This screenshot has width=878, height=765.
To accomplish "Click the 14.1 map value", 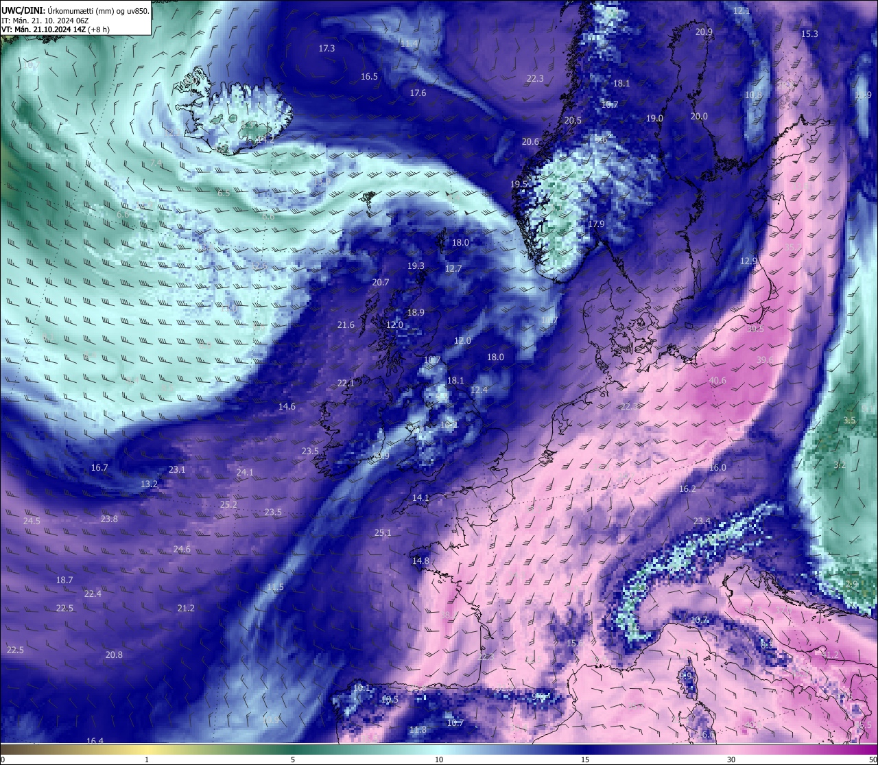I will 420,498.
